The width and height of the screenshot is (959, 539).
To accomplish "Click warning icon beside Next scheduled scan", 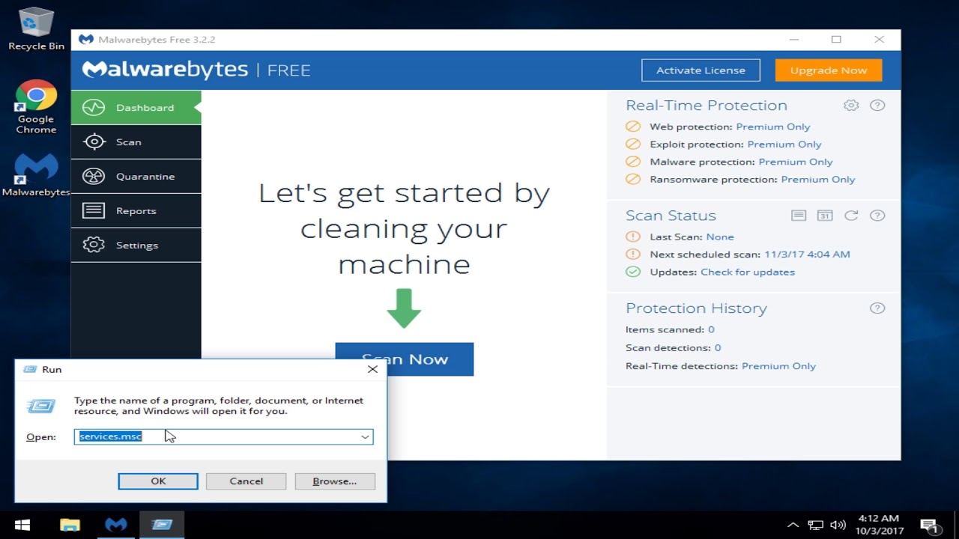I will click(633, 254).
